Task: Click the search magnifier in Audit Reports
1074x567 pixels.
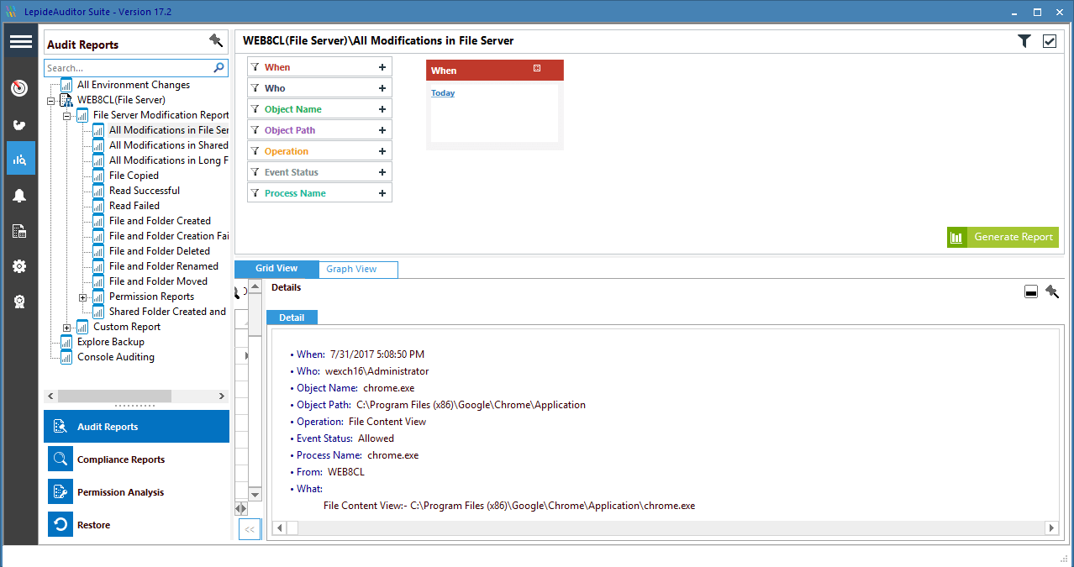Action: pos(219,68)
